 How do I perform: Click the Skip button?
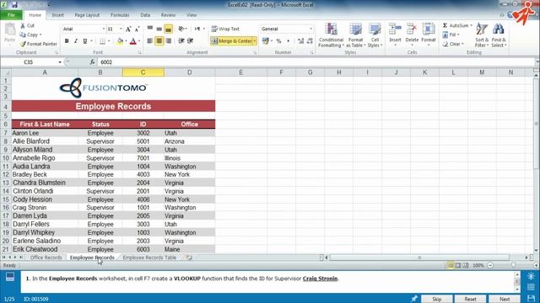[x=436, y=299]
